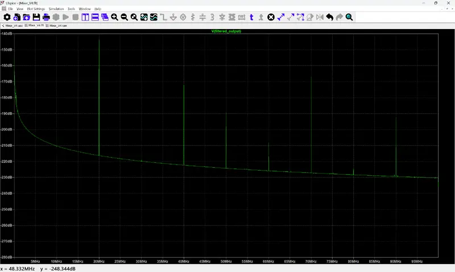455x272 pixels.
Task: Open a file with the folder icon
Action: 26,17
